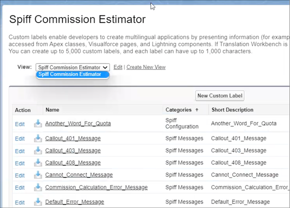Click Spiff Configuration category cell

point(182,124)
